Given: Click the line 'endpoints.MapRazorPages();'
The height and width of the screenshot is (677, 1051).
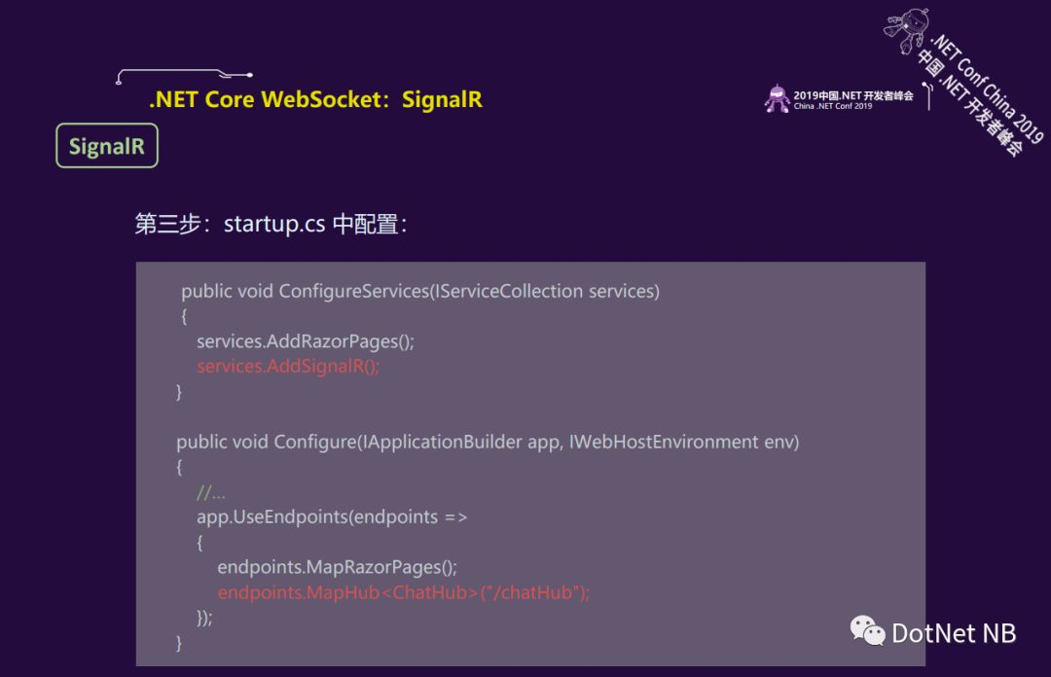Looking at the screenshot, I should [x=337, y=568].
